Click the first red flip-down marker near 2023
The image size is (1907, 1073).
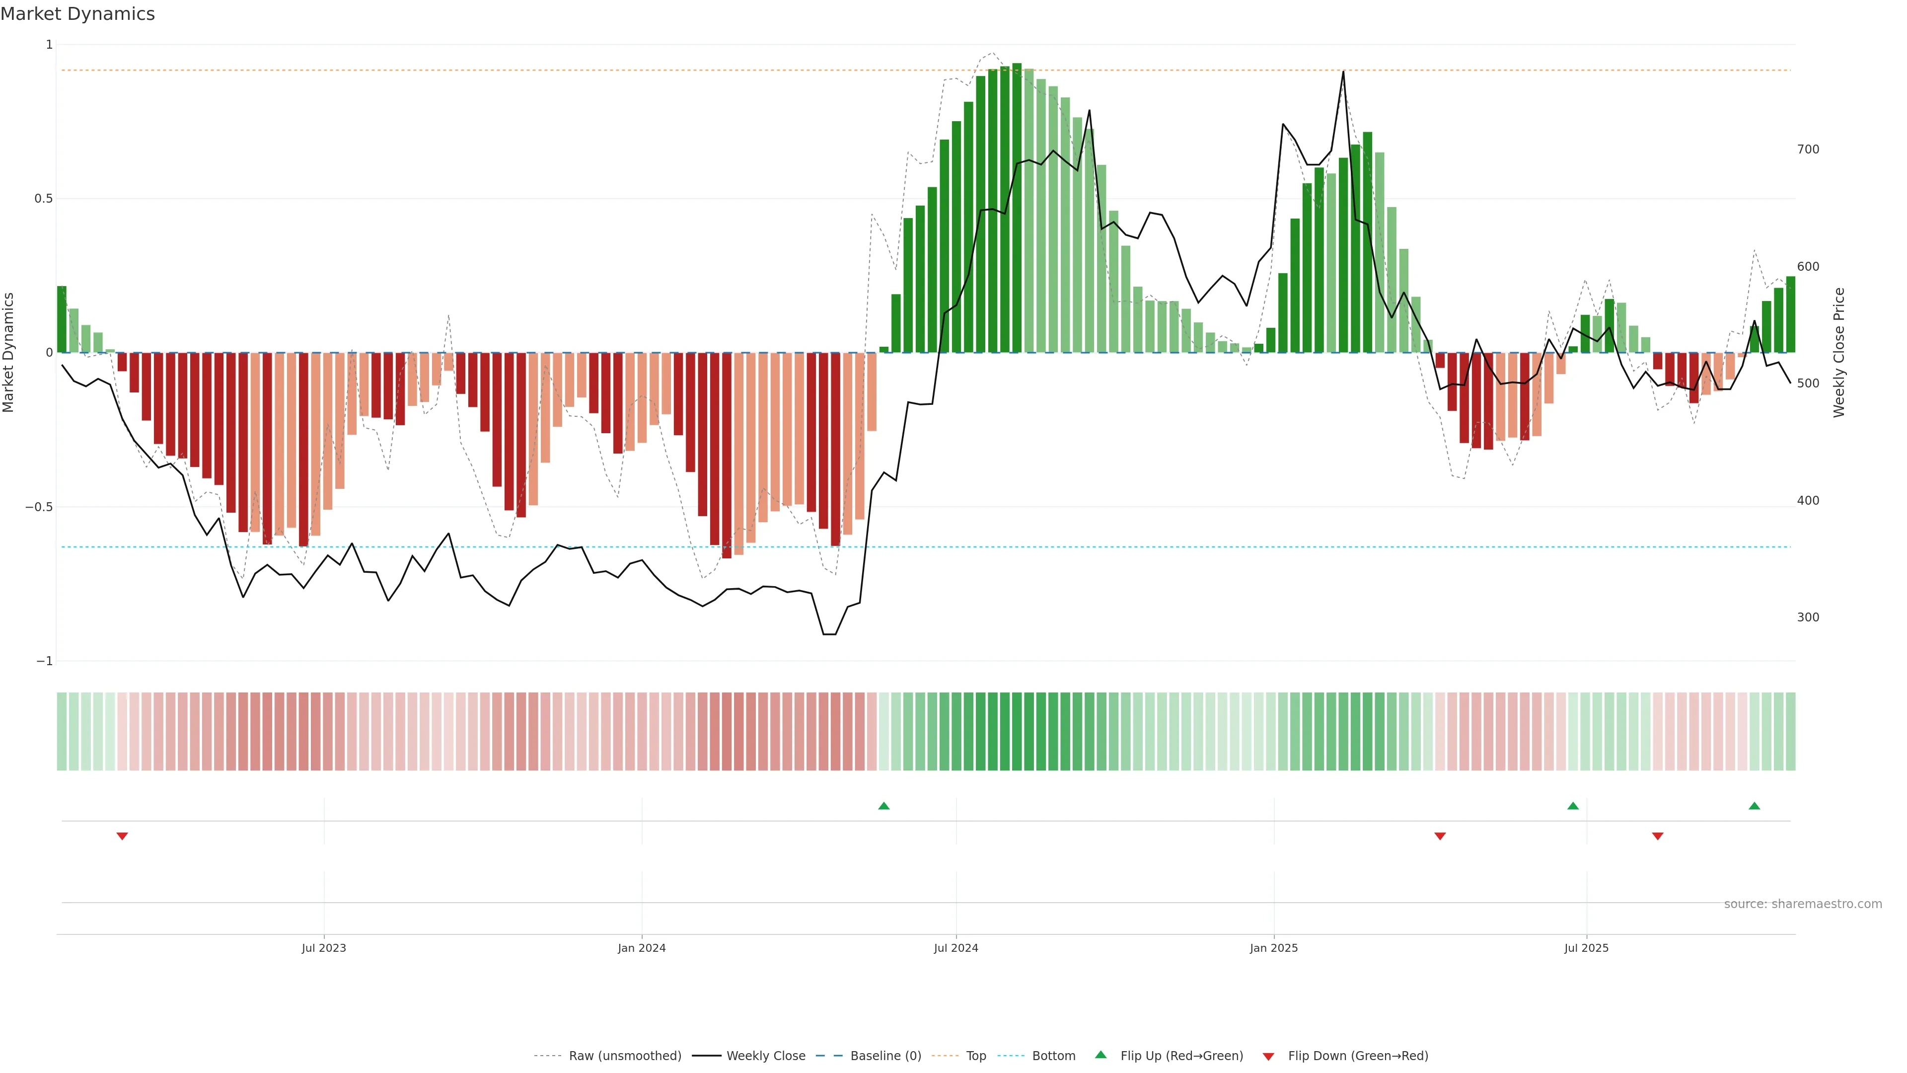click(x=122, y=836)
